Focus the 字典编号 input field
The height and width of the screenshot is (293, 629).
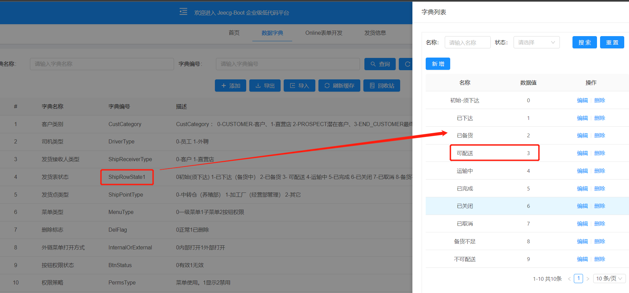(x=288, y=64)
